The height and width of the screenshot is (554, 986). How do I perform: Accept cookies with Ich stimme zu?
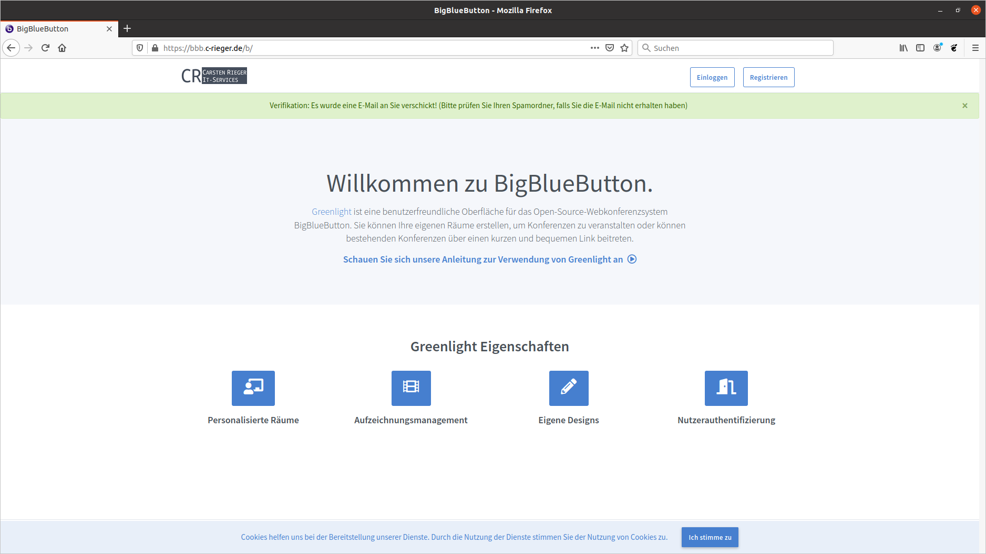click(710, 537)
